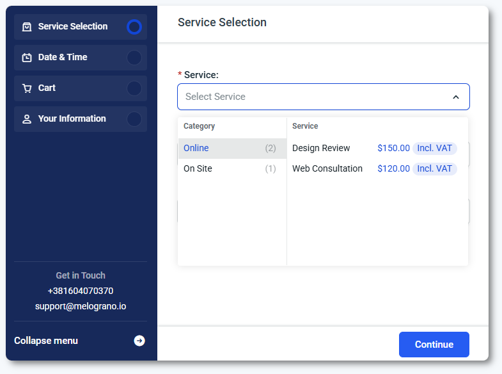Image resolution: width=502 pixels, height=374 pixels.
Task: Click the $120.00 price of Web Consultation
Action: point(393,168)
